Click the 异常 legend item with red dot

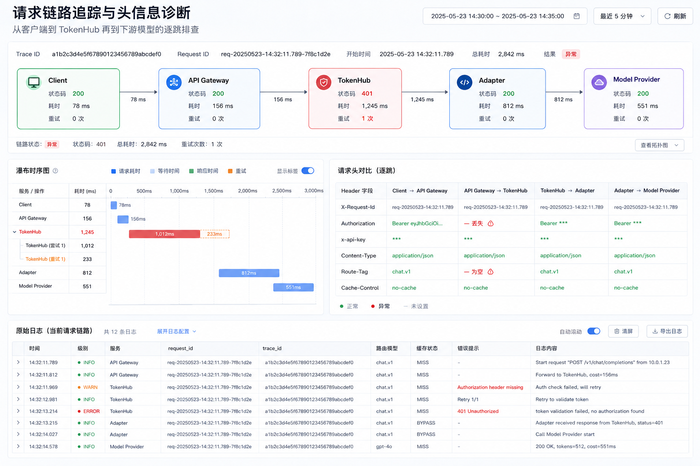pyautogui.click(x=381, y=306)
